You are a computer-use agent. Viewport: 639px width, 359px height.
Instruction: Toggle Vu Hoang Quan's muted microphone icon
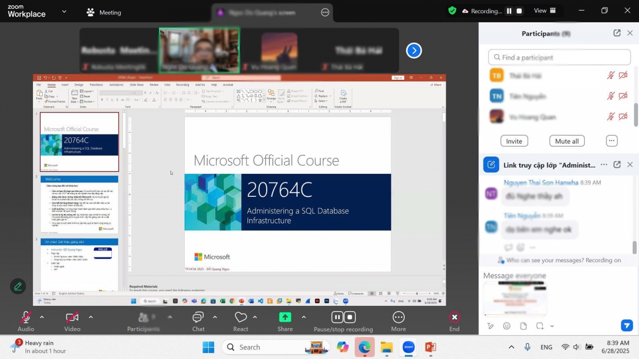pos(611,116)
